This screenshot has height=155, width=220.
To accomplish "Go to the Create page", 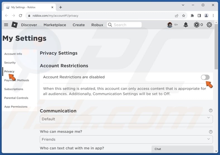I will [x=79, y=25].
